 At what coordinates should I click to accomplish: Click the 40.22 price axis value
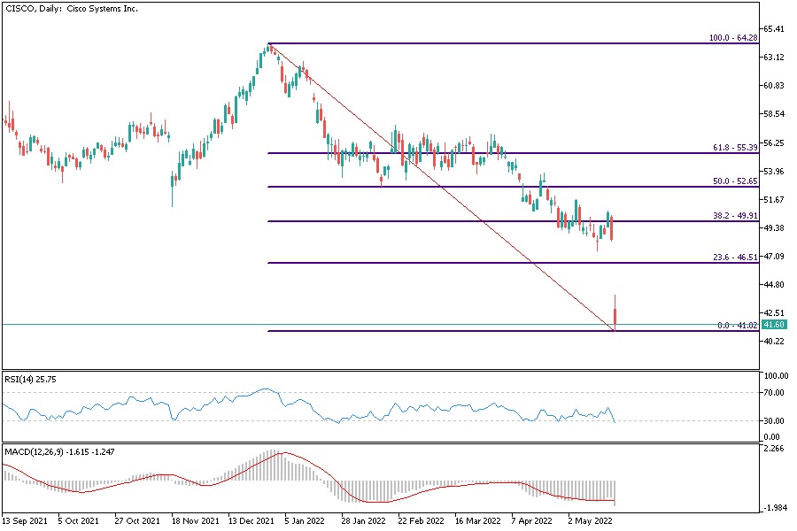[x=776, y=342]
